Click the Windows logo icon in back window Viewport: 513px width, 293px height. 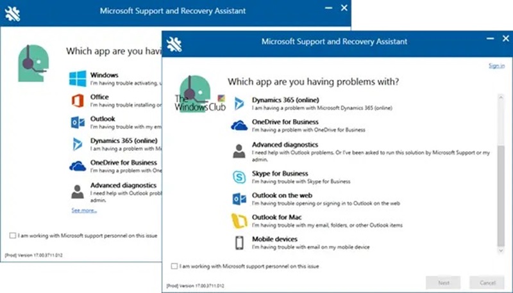78,78
